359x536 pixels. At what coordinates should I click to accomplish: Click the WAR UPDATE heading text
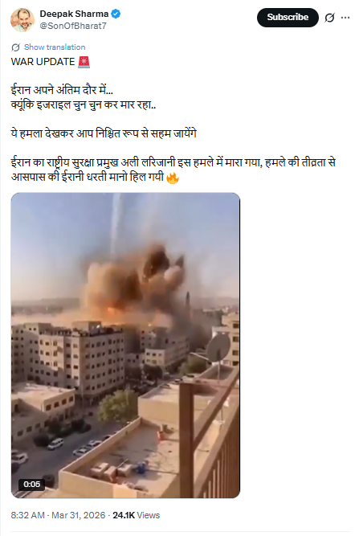43,62
